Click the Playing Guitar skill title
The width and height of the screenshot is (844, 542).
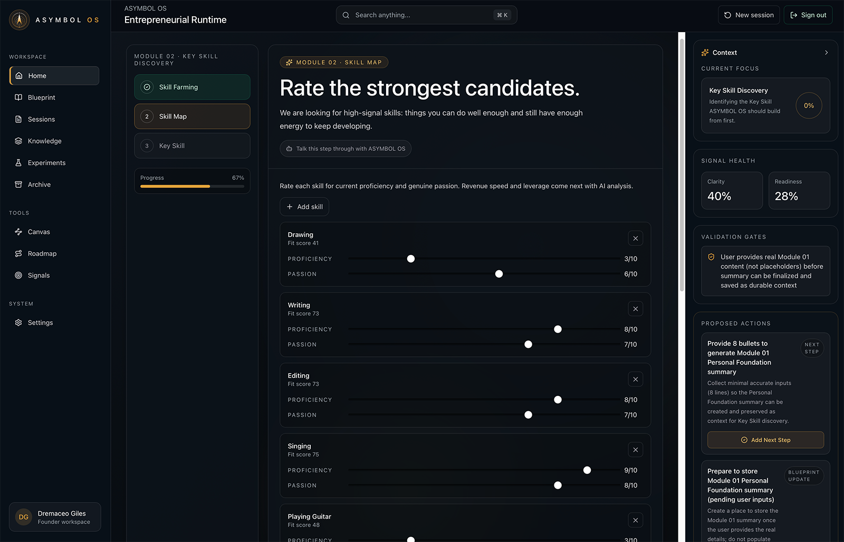309,517
